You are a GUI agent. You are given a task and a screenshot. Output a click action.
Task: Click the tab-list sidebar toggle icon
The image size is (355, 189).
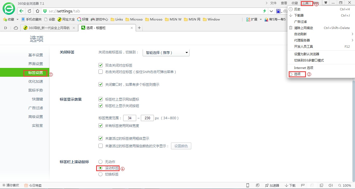pos(6,28)
